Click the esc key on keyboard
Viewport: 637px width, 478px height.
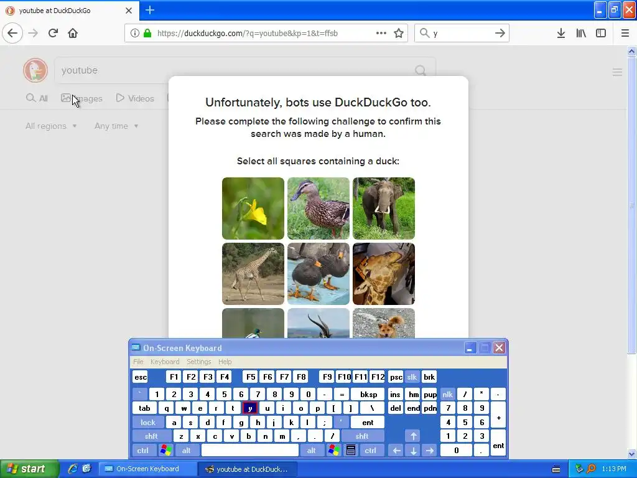coord(141,377)
